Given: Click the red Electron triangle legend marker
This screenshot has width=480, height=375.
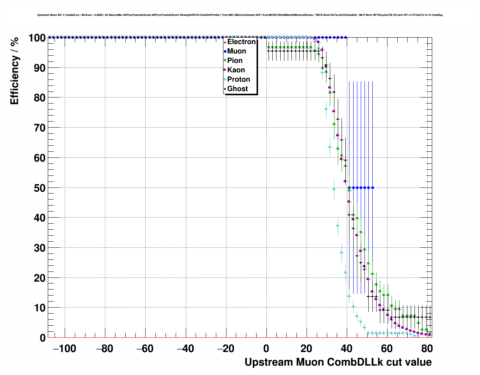Looking at the screenshot, I should click(225, 42).
